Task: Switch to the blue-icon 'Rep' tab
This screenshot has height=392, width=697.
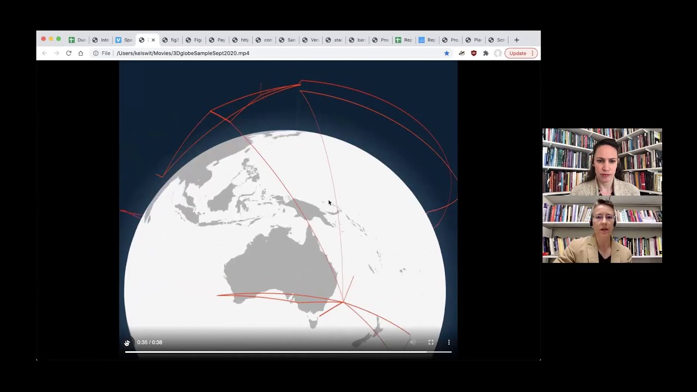Action: (x=428, y=40)
